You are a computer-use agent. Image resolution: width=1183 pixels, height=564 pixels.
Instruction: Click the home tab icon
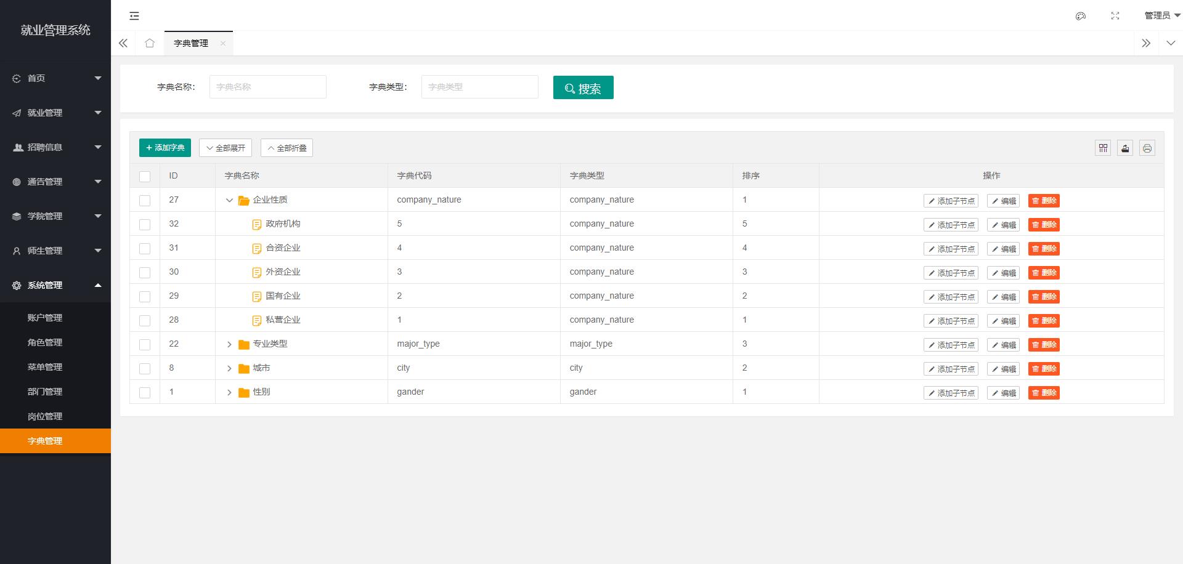(x=150, y=43)
